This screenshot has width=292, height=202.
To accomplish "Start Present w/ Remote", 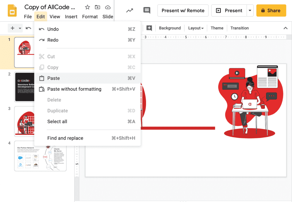I will tap(183, 11).
